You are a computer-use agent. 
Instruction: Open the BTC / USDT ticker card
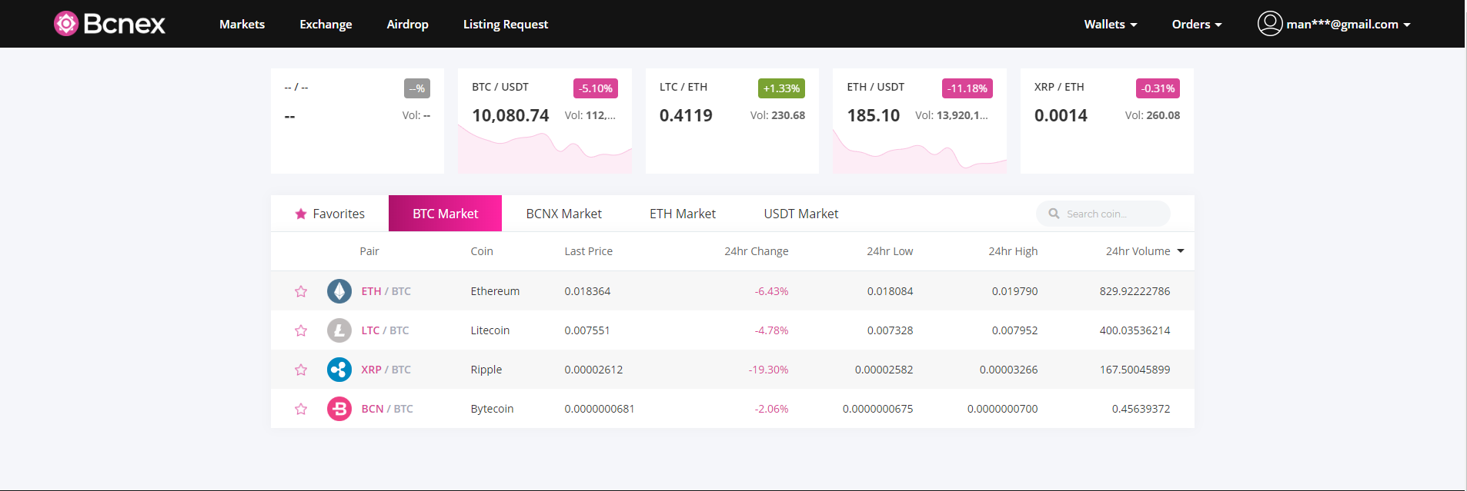[545, 121]
